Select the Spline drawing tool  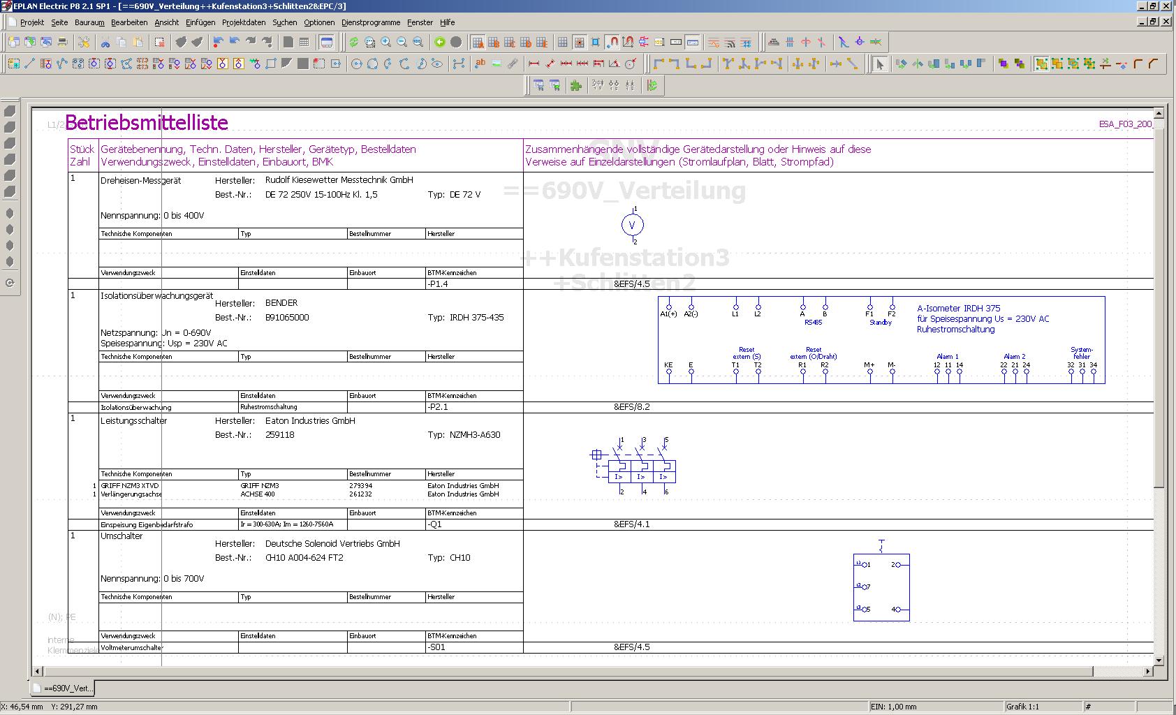pos(459,64)
